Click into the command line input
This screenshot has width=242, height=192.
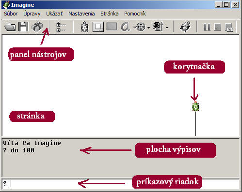[x=120, y=184]
